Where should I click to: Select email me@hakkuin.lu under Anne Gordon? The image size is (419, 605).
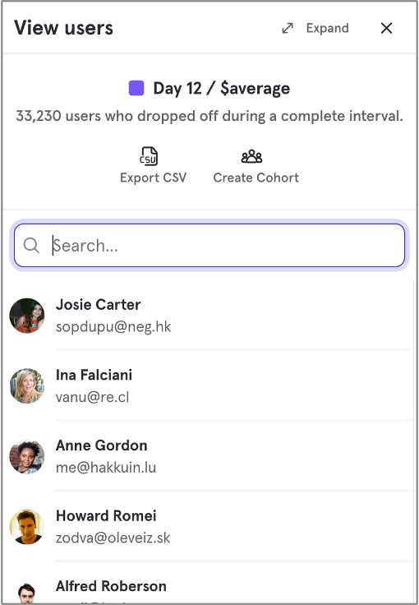pos(106,468)
